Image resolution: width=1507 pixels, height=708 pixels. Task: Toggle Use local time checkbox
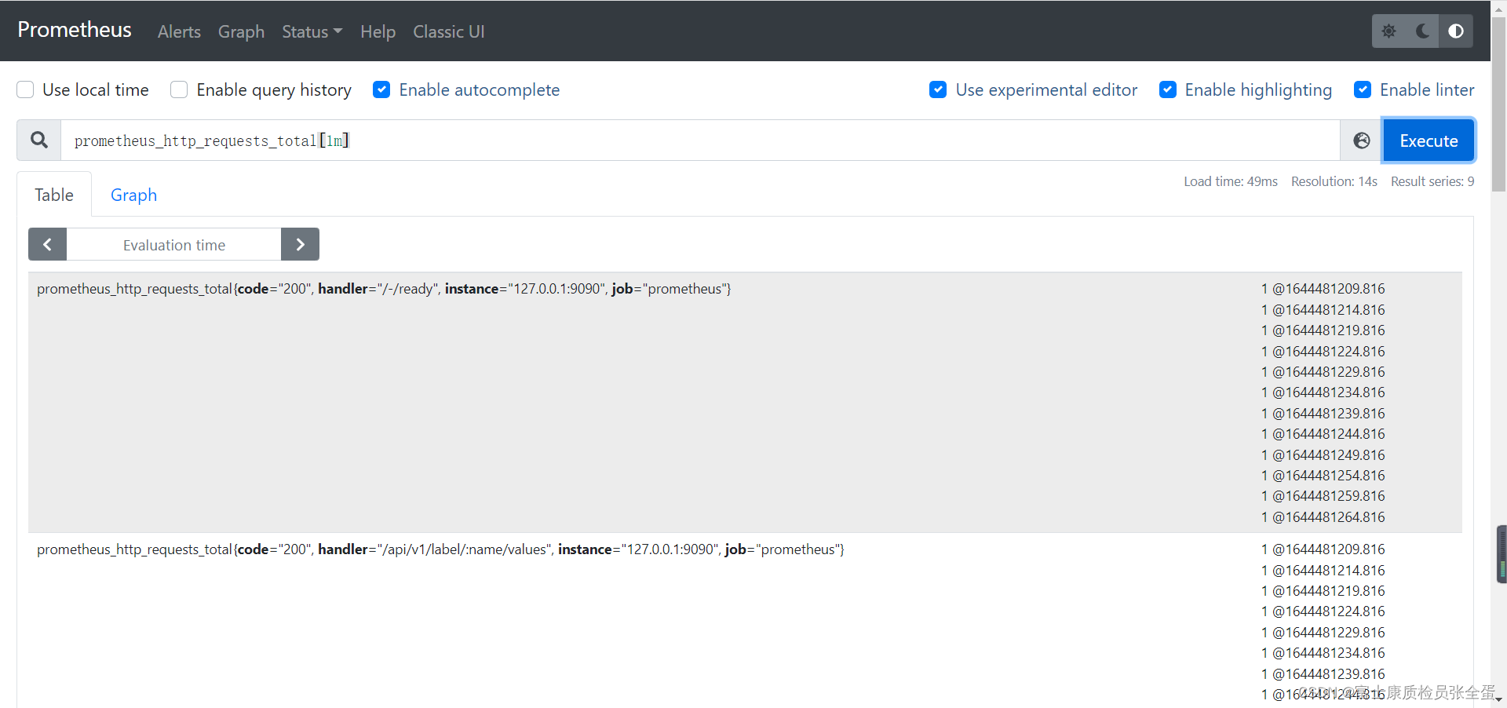coord(25,89)
